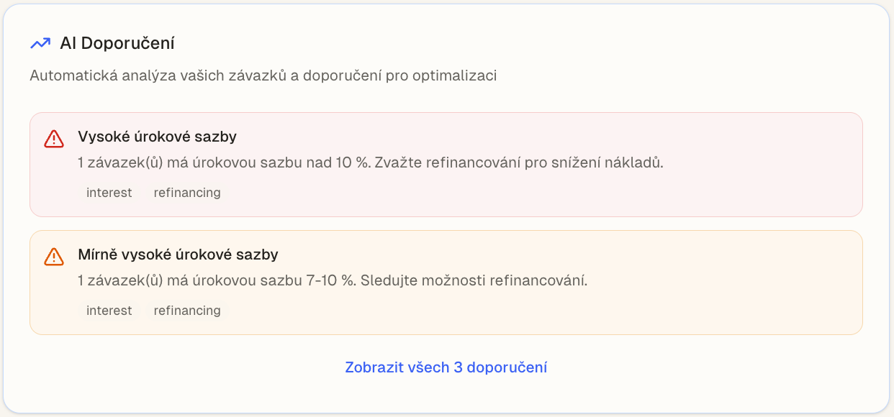Screen dimensions: 894x417
Task: Click the card containing AI recommendations
Action: pyautogui.click(x=446, y=208)
